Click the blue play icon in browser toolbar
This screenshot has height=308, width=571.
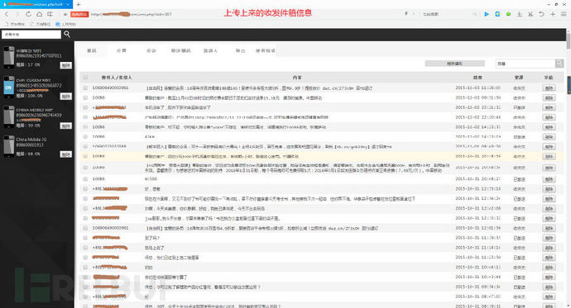tap(487, 14)
